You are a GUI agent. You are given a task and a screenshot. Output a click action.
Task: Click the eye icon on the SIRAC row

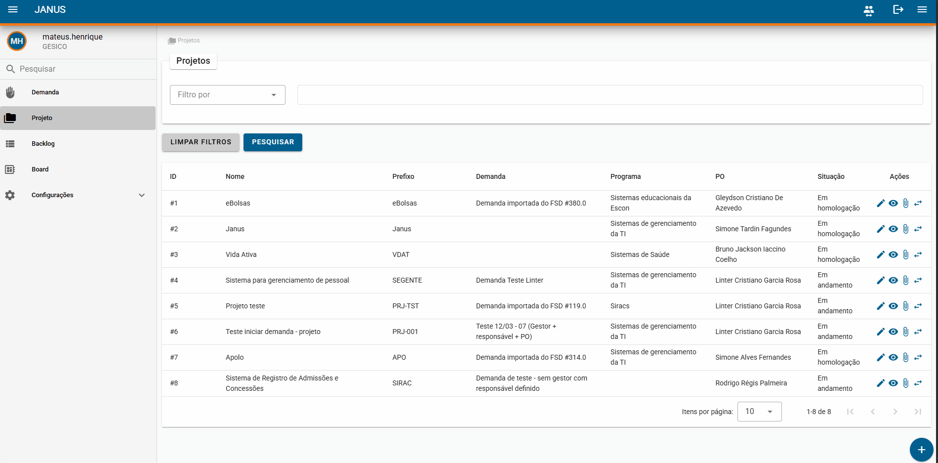coord(893,383)
